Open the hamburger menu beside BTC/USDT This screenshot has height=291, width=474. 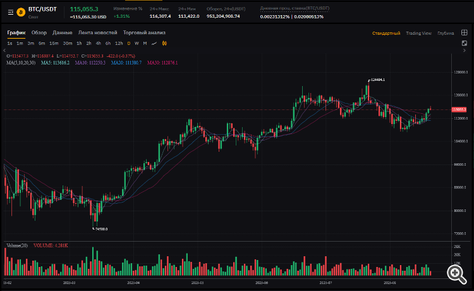pyautogui.click(x=10, y=12)
